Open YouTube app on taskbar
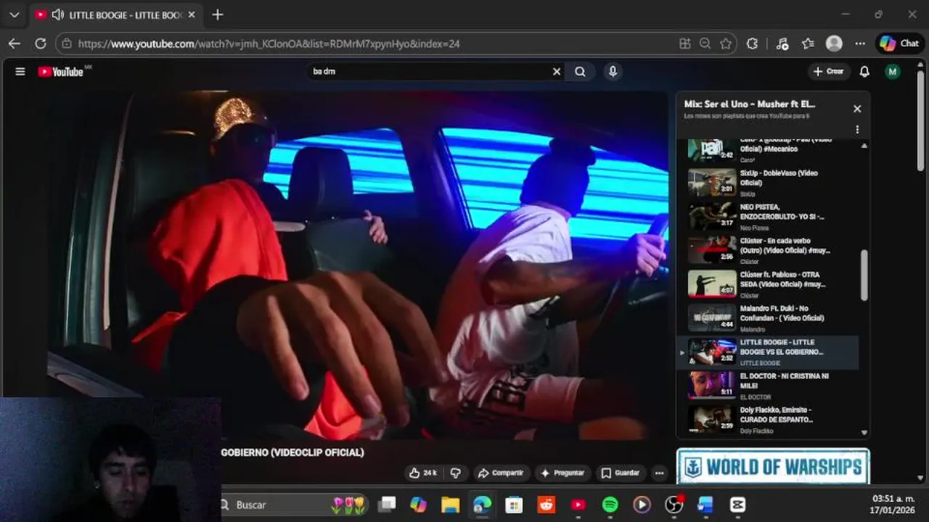929x522 pixels. click(578, 505)
